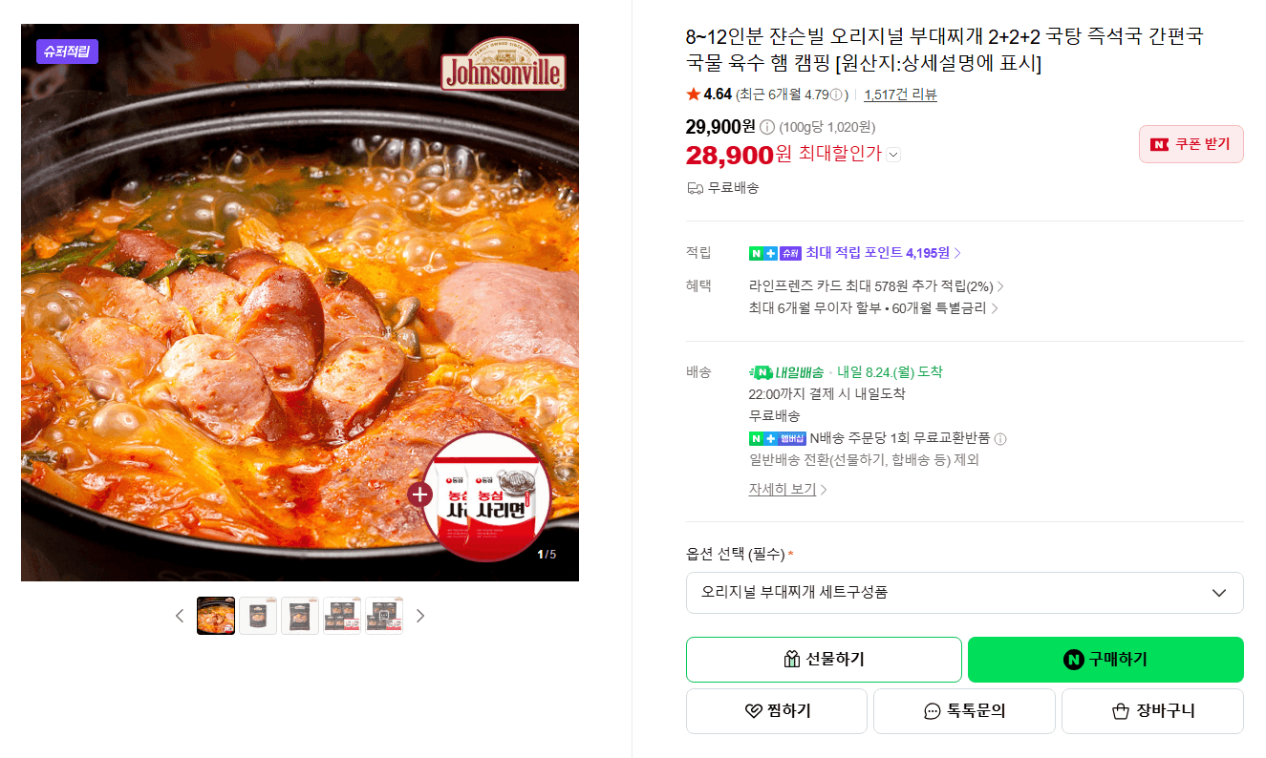Click the info icon next to 29,900원
1266x758 pixels.
point(766,127)
